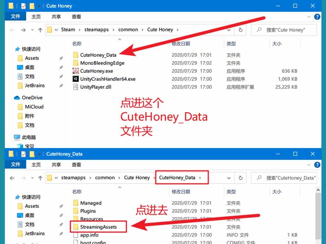Click Steam breadcrumb in address bar

click(x=68, y=30)
